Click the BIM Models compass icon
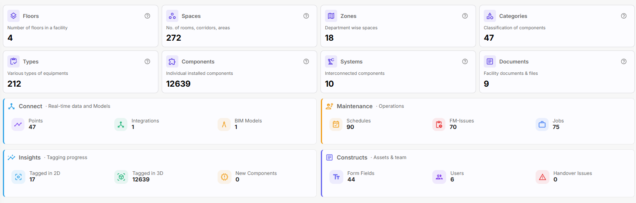Screen dimensions: 636x203 click(x=224, y=124)
